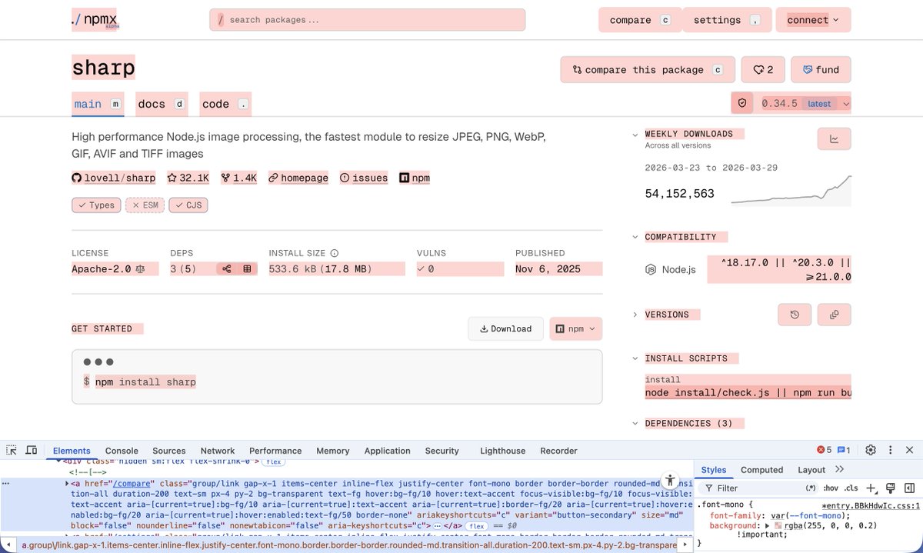Click the red 5 errors badge

coord(824,450)
